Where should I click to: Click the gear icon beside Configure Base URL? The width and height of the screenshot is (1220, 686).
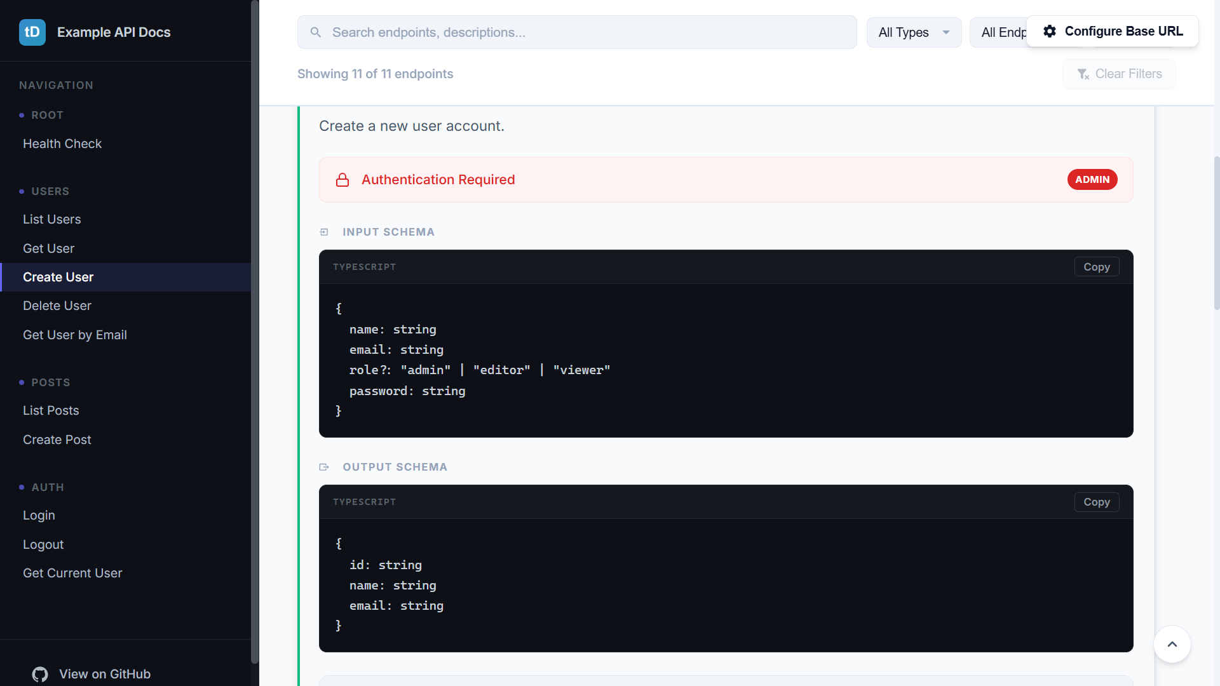1050,31
